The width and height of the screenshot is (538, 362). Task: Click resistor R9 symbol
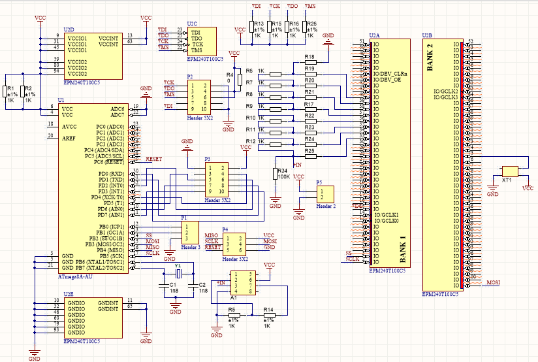click(x=276, y=109)
